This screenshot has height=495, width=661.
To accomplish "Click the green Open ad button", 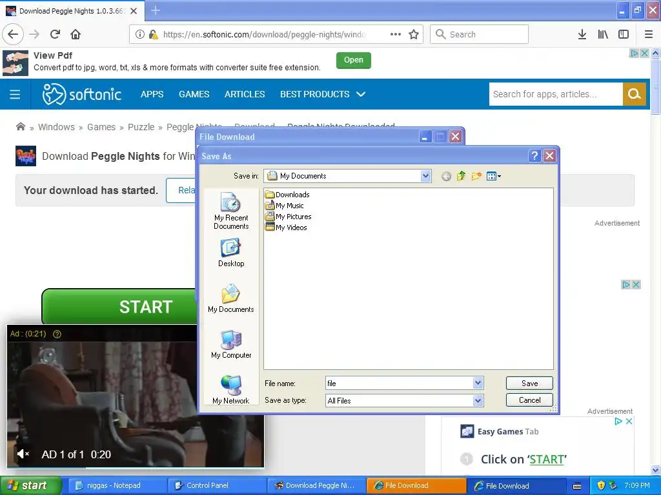I will 353,60.
